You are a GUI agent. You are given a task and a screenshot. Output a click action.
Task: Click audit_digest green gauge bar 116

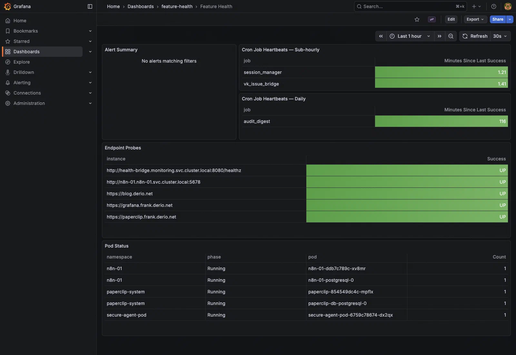[441, 121]
